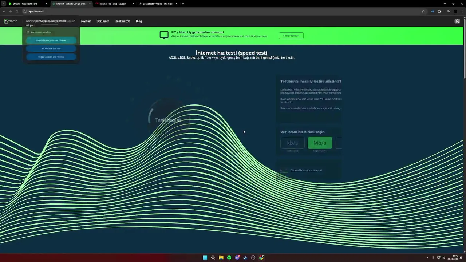Image resolution: width=466 pixels, height=262 pixels.
Task: Open Windows taskbar search
Action: click(213, 258)
